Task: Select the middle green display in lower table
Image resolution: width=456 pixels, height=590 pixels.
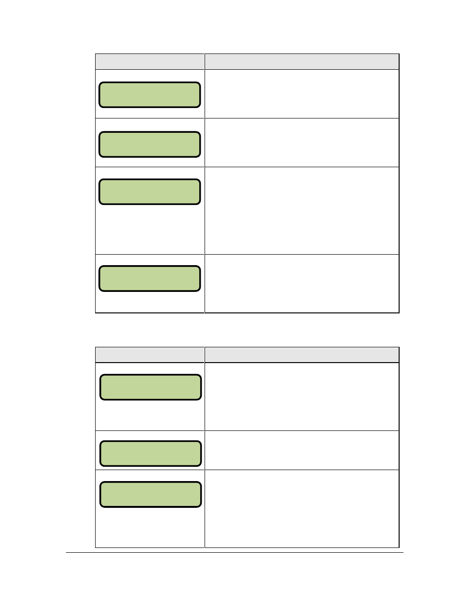Action: click(x=151, y=453)
